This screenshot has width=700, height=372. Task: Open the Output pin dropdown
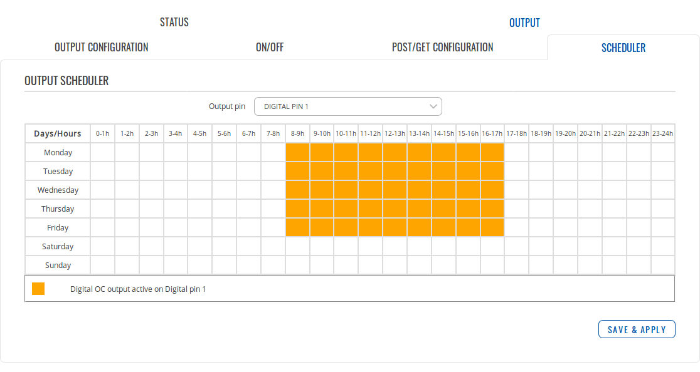tap(347, 106)
